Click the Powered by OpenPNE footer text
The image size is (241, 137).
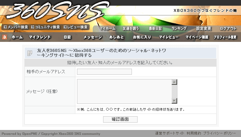tap(51, 134)
